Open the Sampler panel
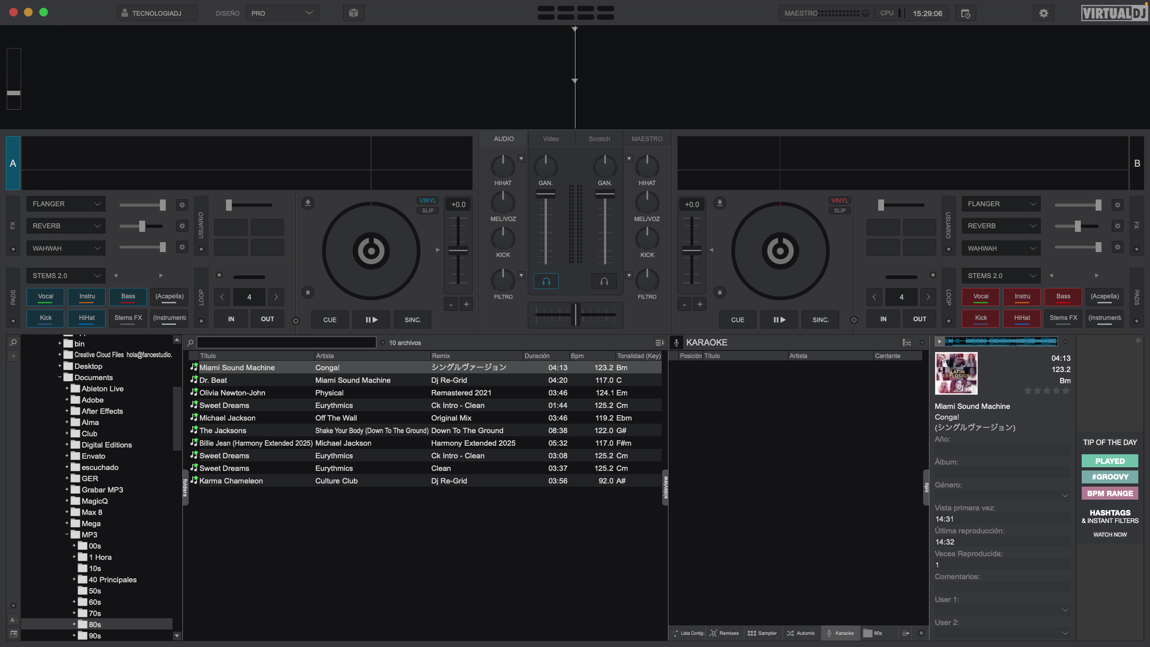Image resolution: width=1150 pixels, height=647 pixels. 762,633
